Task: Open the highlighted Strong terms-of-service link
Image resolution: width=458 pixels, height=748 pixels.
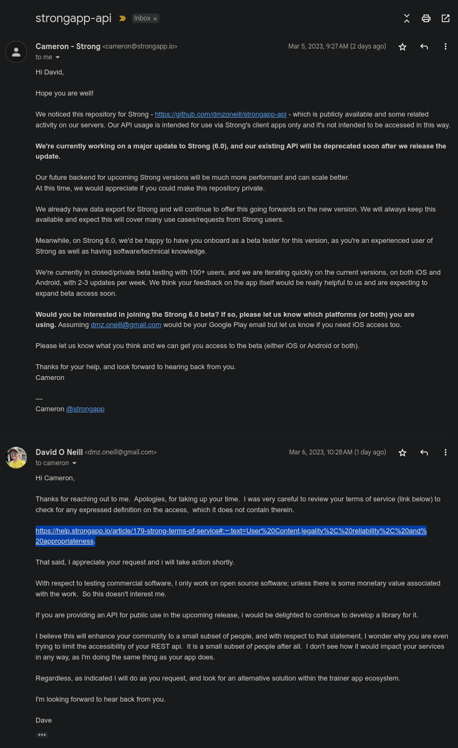Action: (231, 531)
